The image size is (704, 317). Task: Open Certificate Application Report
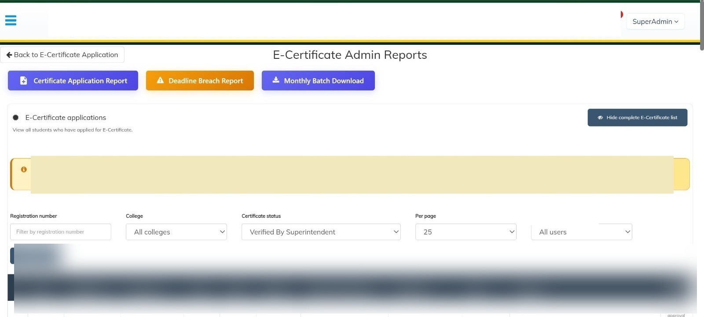pyautogui.click(x=73, y=81)
